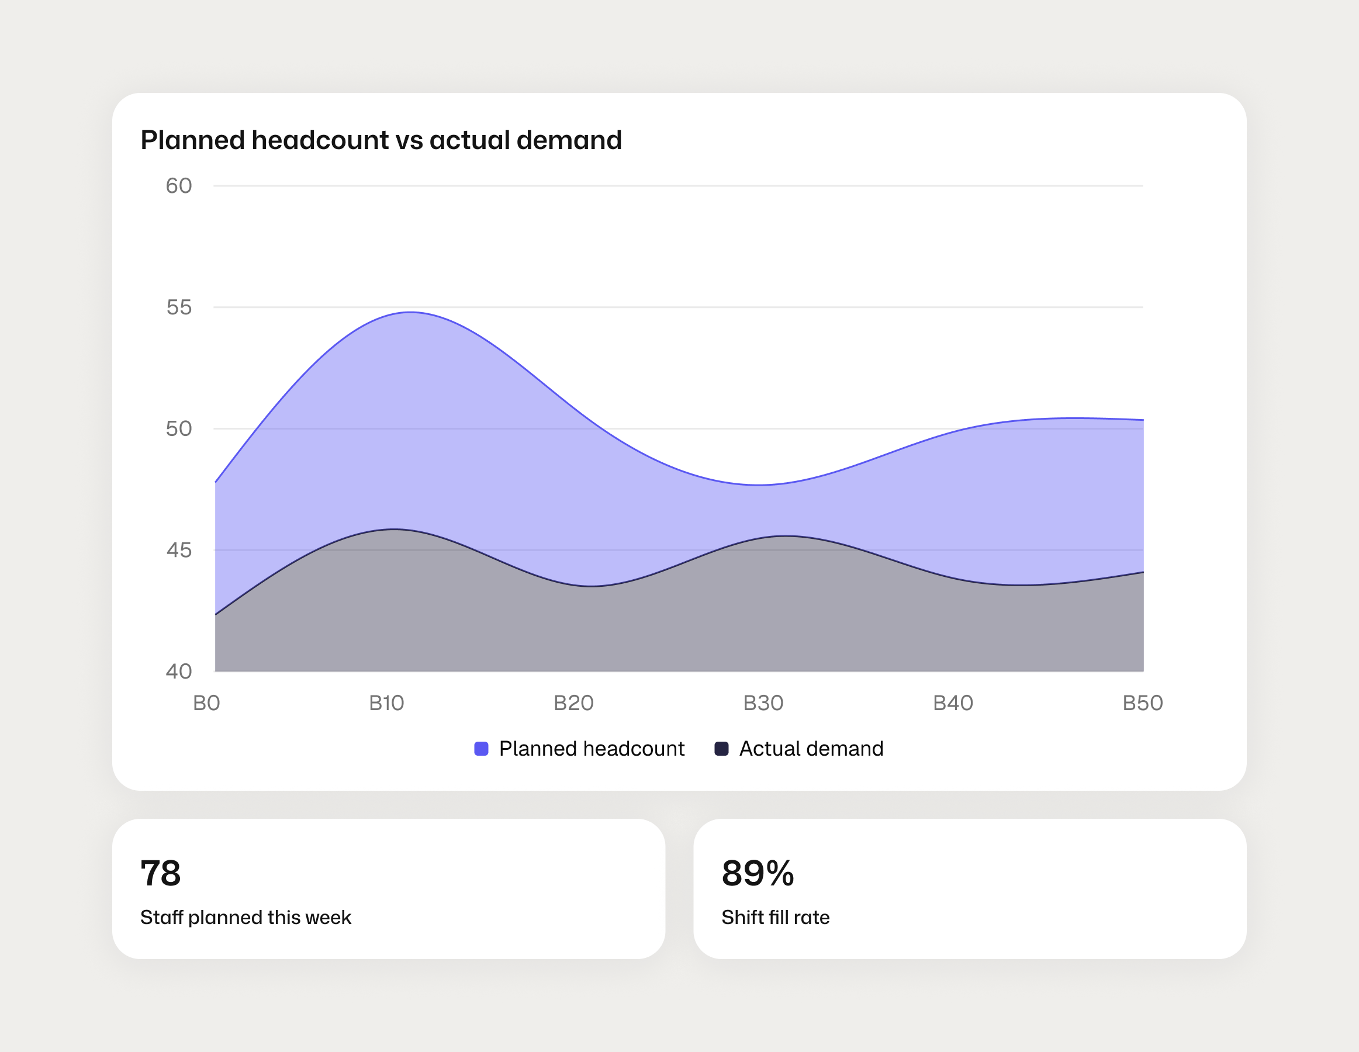Click the B40 x-axis label

(x=953, y=703)
